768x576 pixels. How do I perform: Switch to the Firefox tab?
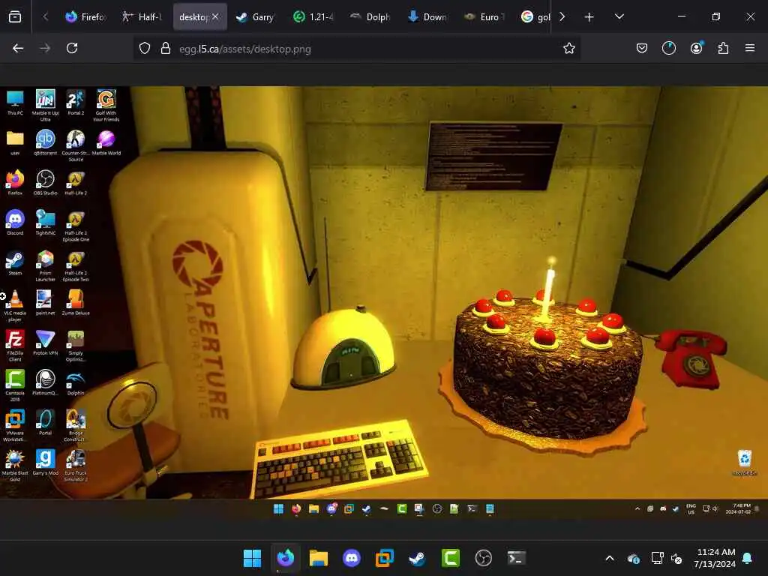click(85, 17)
